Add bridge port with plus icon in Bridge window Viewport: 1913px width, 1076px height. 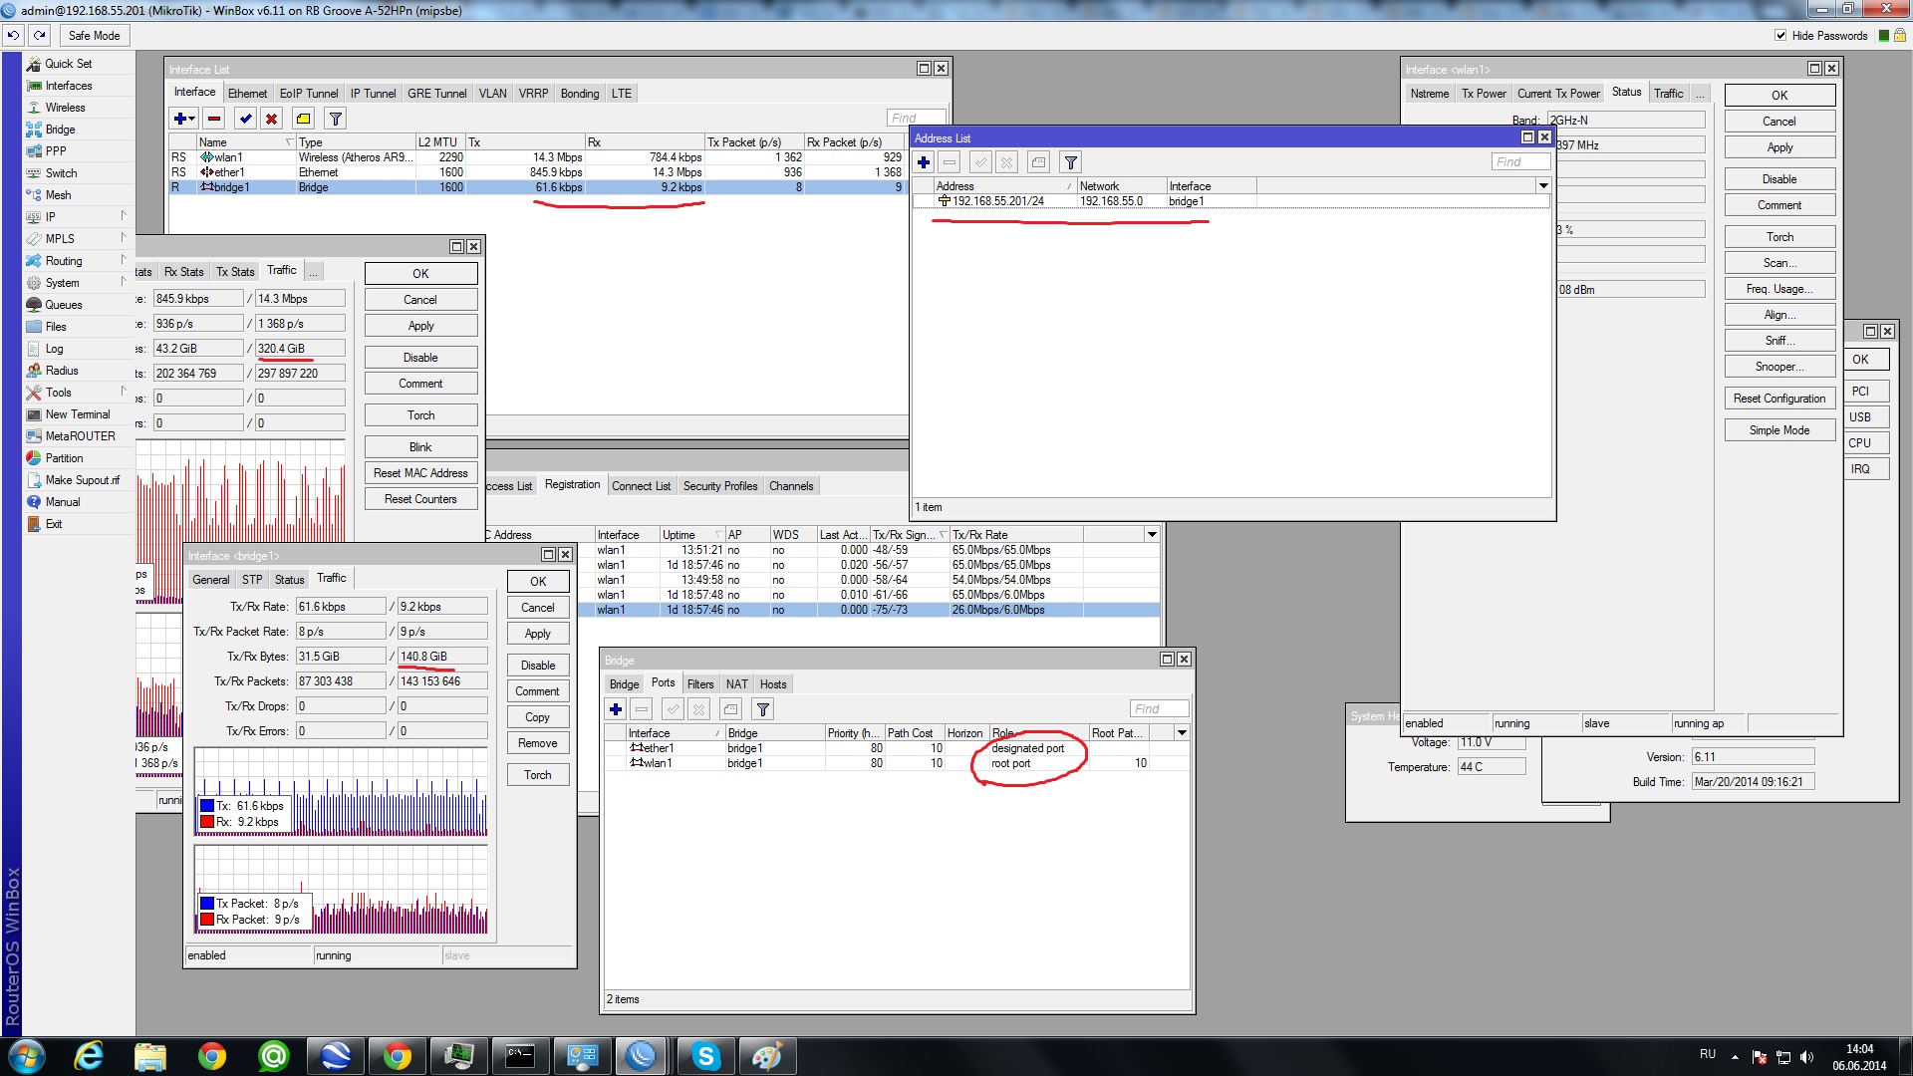616,709
